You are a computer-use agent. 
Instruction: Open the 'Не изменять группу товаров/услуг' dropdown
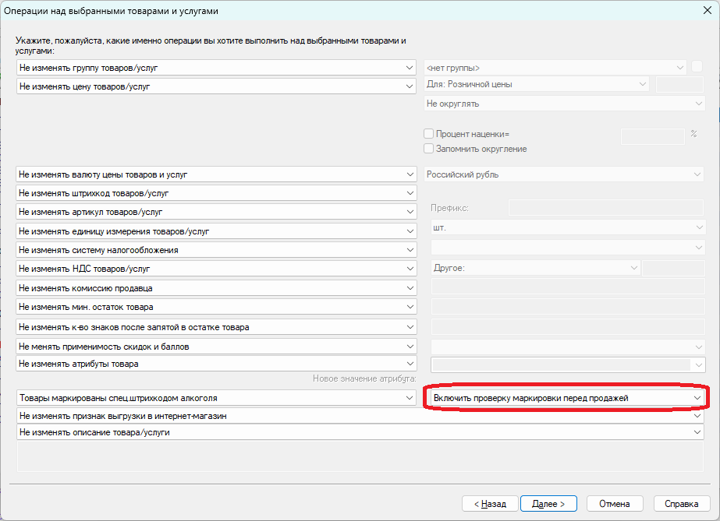[x=216, y=68]
